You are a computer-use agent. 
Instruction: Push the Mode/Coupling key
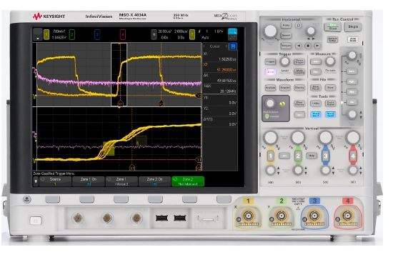coord(299,72)
